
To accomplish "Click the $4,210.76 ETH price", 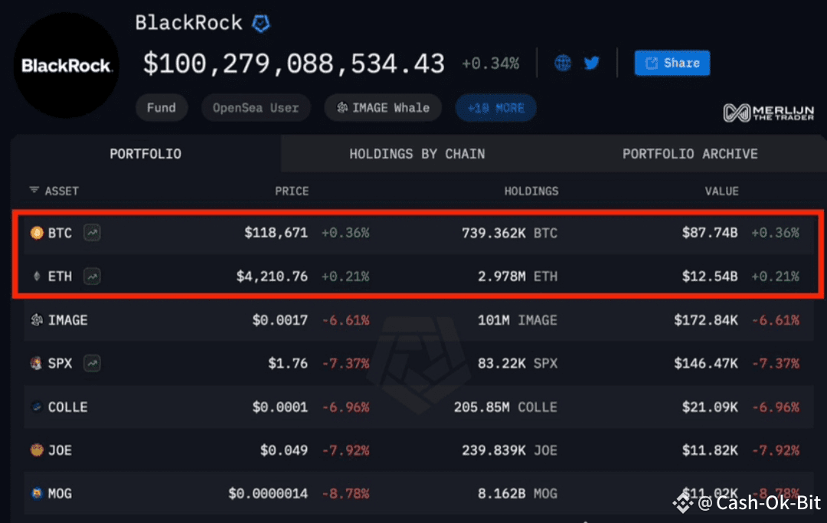I will coord(272,276).
